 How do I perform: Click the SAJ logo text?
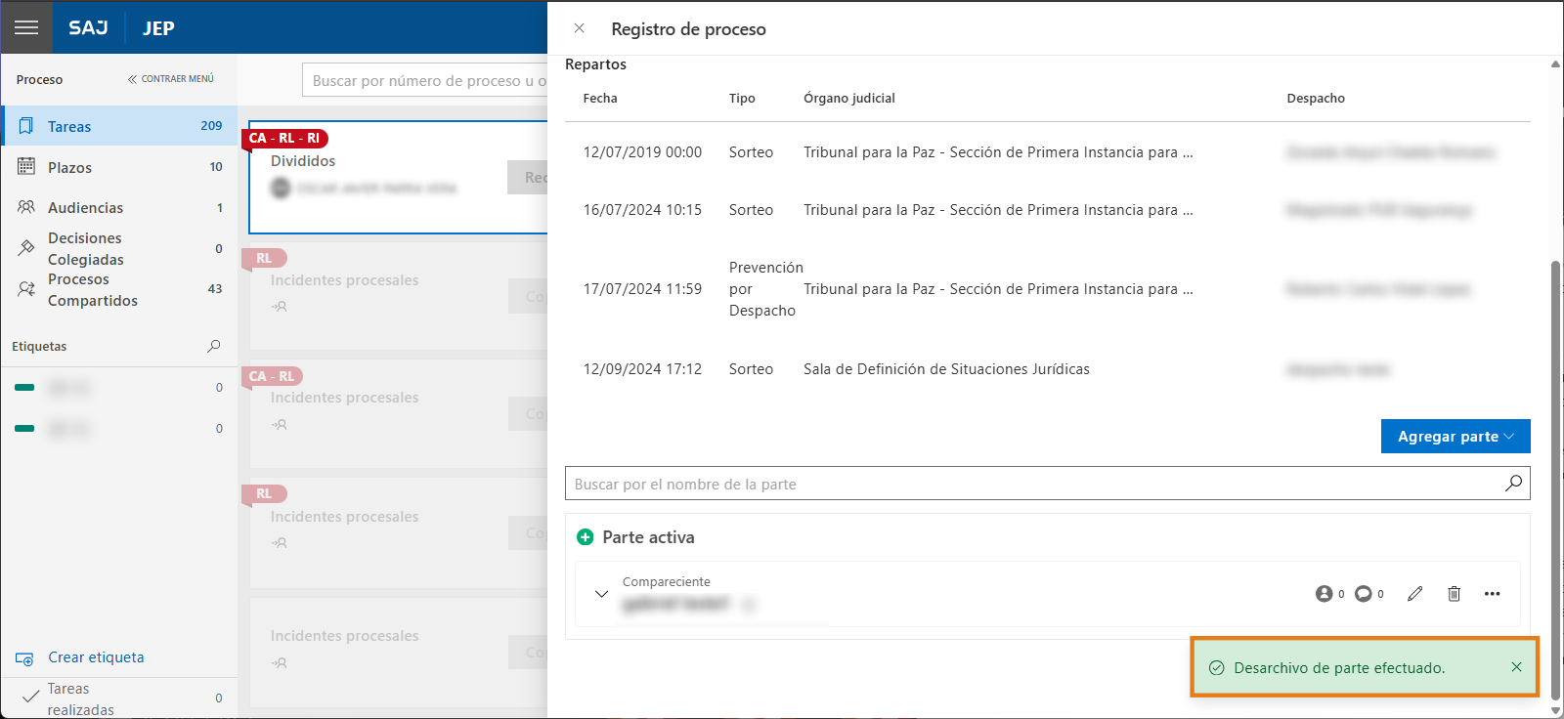tap(88, 27)
